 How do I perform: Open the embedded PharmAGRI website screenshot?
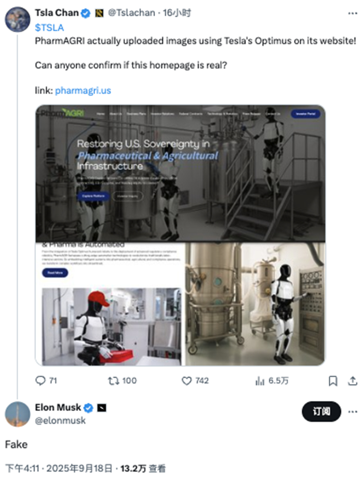tap(180, 235)
